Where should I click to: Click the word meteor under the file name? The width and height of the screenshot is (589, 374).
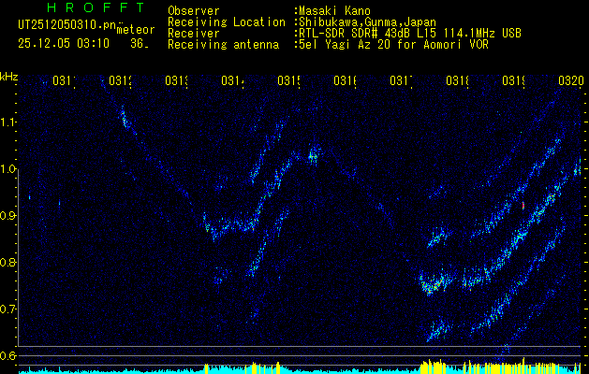point(136,30)
